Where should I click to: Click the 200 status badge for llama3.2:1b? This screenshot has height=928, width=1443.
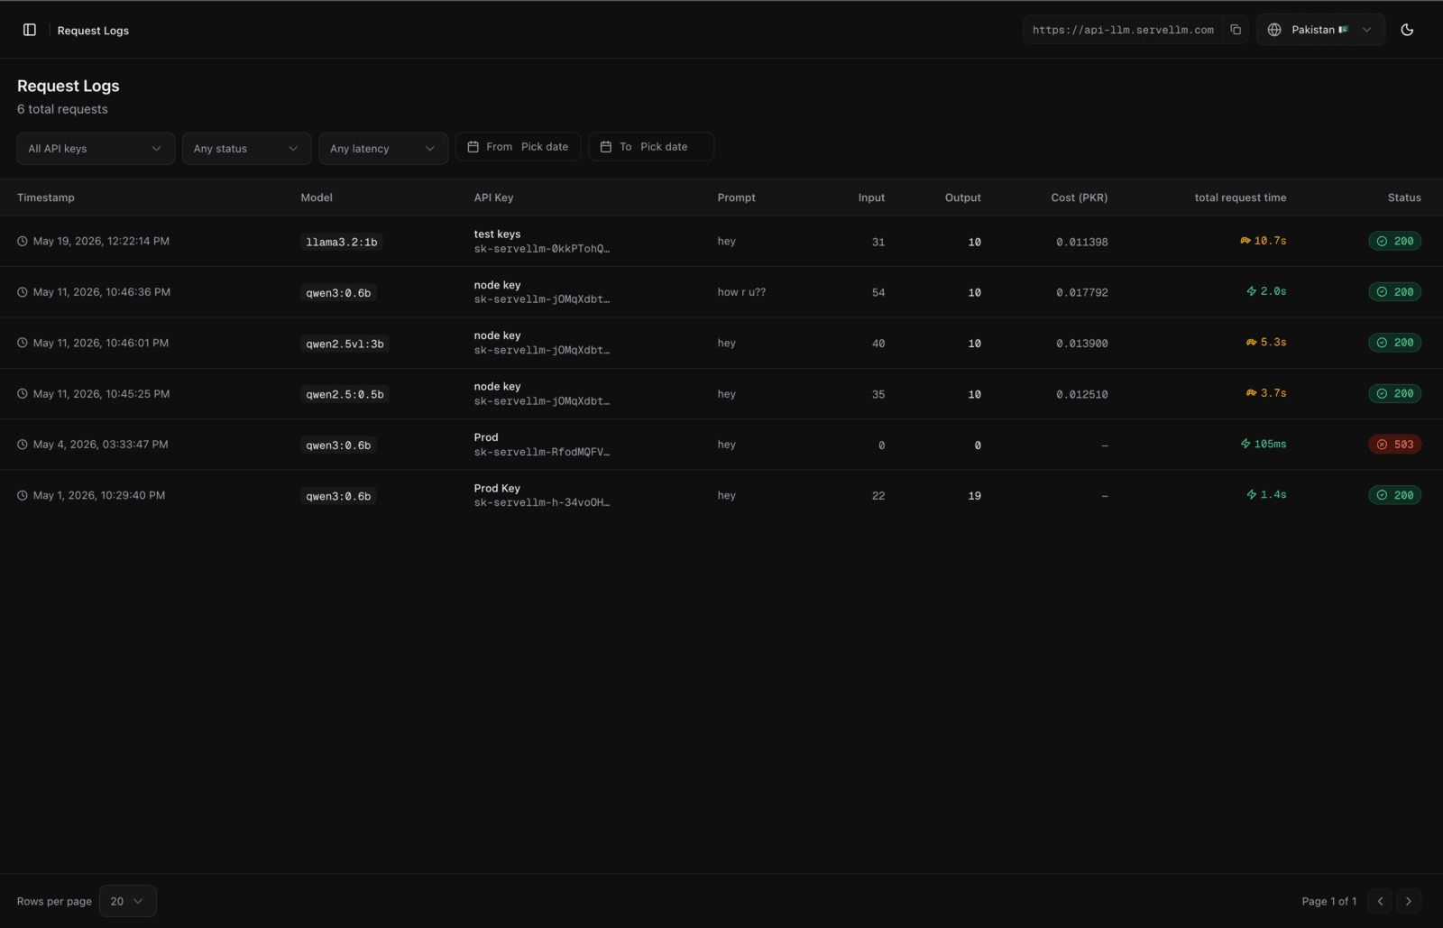click(x=1394, y=241)
